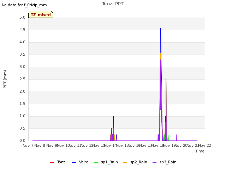This screenshot has width=226, height=169.
Task: Click the Tonzi PPT chart title
Action: 113,4
